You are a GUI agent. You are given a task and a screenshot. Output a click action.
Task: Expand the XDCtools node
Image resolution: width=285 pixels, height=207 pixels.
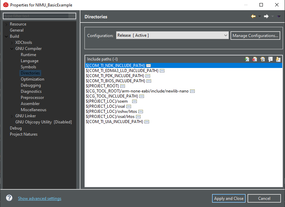tap(12, 42)
